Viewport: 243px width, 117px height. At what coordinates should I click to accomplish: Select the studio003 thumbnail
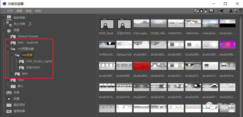tap(176, 44)
